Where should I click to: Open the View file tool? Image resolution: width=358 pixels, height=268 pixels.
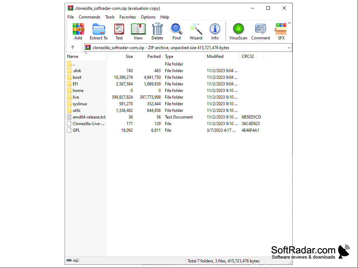[138, 29]
